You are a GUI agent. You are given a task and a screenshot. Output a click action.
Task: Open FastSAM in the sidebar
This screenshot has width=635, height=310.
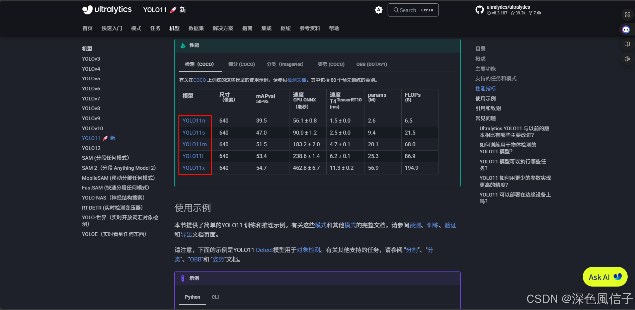115,188
